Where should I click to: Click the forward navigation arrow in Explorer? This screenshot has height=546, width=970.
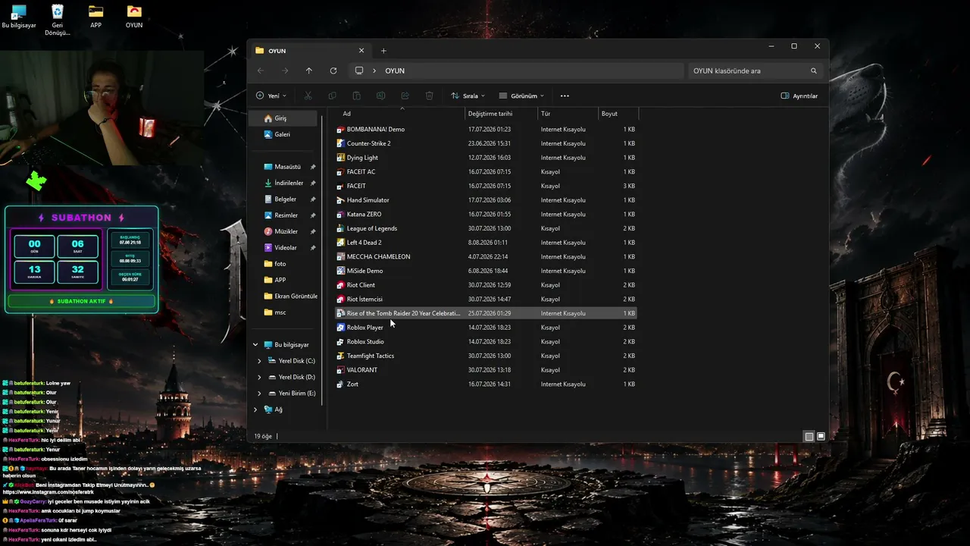[x=285, y=71]
